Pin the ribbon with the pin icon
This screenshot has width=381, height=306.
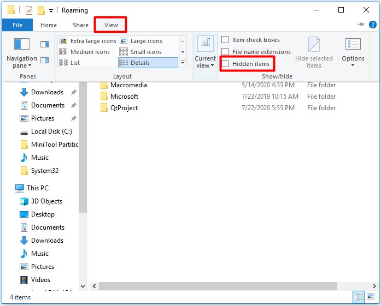pos(361,24)
